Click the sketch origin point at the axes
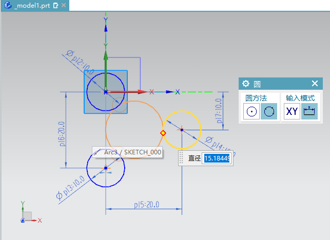This screenshot has width=330, height=240. (106, 92)
